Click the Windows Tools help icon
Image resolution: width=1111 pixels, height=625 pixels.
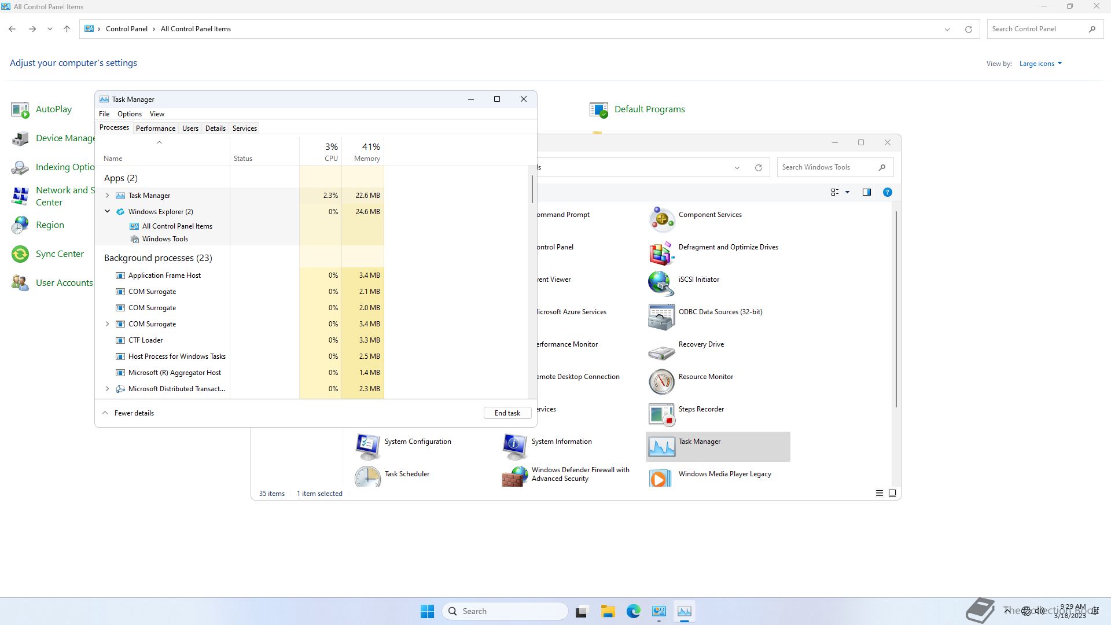click(x=887, y=192)
